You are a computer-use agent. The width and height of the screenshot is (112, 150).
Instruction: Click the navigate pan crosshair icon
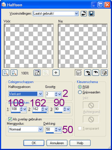coord(56,73)
